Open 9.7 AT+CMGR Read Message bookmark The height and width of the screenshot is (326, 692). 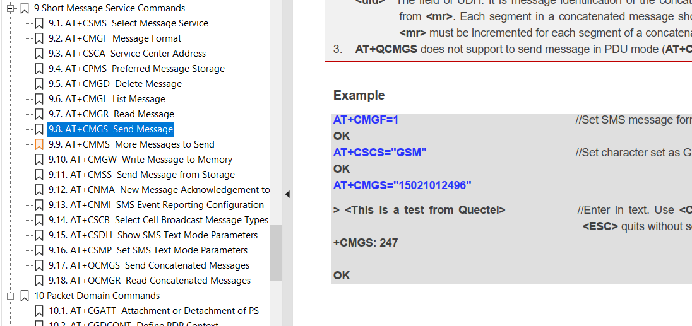(x=111, y=114)
